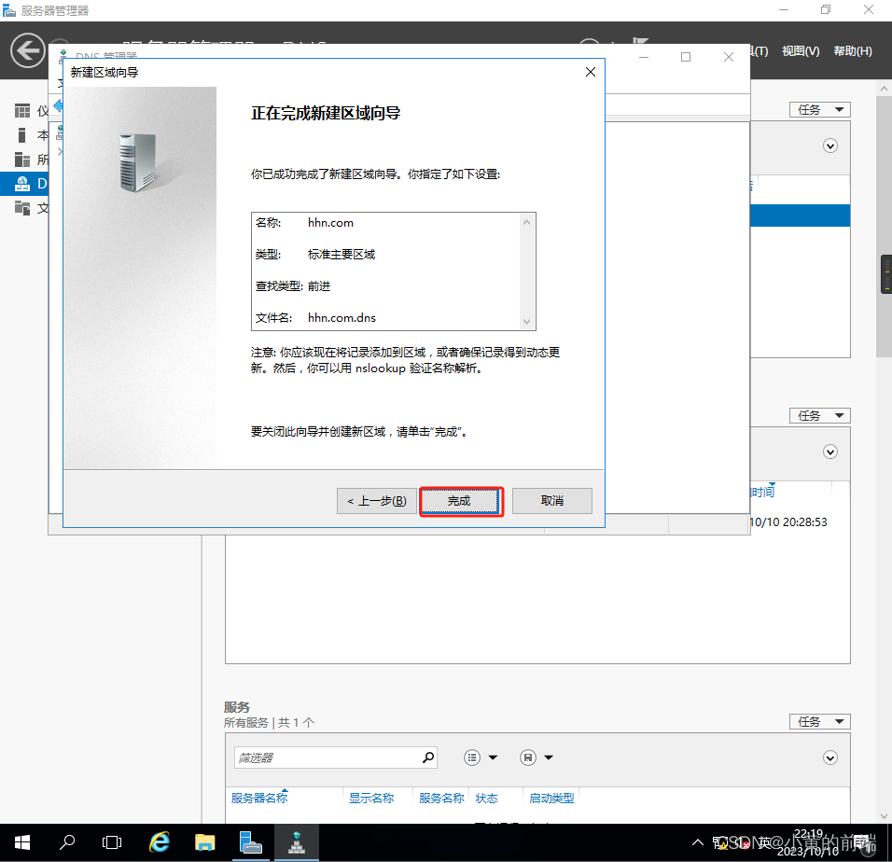Open the 任务 dropdown above 时间 column
Screen dimensions: 892x862
click(x=820, y=416)
